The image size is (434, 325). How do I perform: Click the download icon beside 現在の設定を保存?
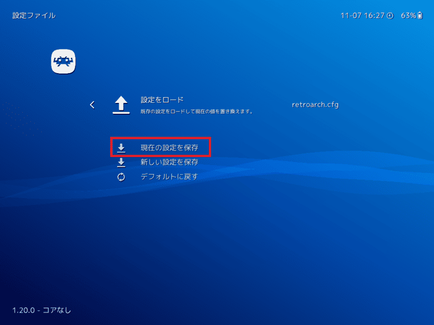(x=121, y=148)
